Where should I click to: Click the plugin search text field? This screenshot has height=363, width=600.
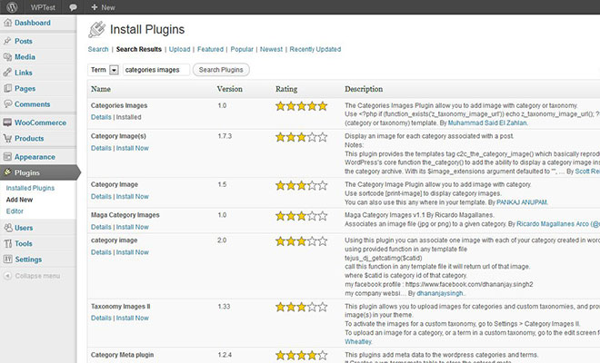pos(155,70)
